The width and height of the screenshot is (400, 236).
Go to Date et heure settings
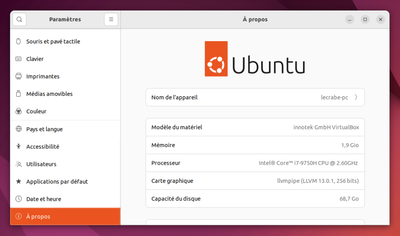click(x=65, y=199)
